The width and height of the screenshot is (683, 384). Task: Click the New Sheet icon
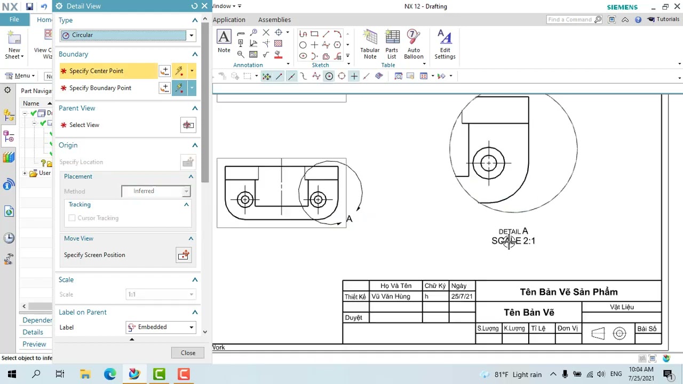14,45
